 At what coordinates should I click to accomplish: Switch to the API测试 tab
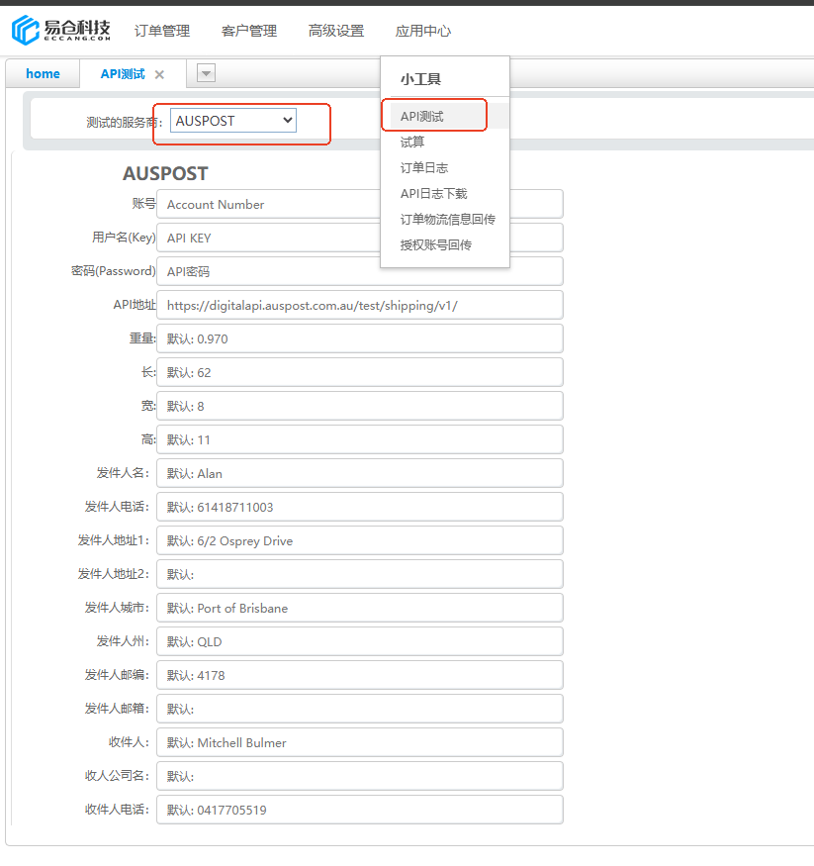click(x=123, y=74)
